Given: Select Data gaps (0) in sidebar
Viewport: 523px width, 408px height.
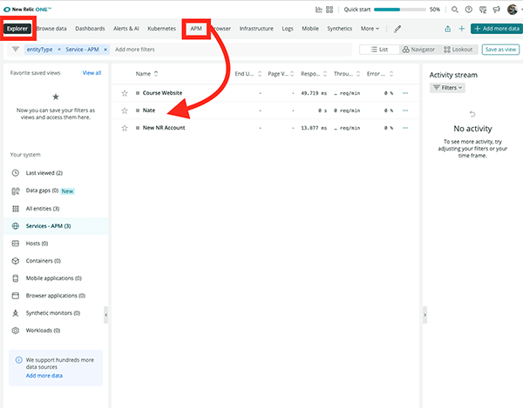Looking at the screenshot, I should point(56,191).
